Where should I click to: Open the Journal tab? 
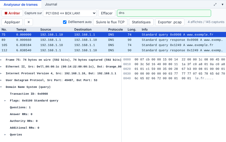tap(51, 4)
